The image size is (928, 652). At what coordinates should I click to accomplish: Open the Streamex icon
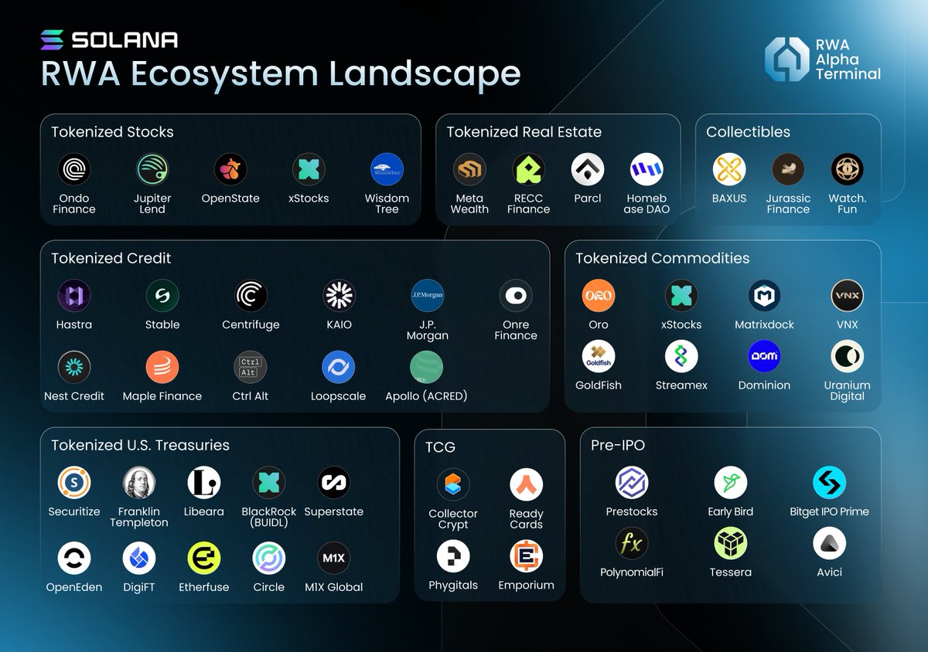point(681,356)
